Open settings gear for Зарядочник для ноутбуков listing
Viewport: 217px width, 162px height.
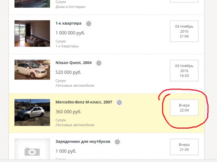tap(117, 142)
